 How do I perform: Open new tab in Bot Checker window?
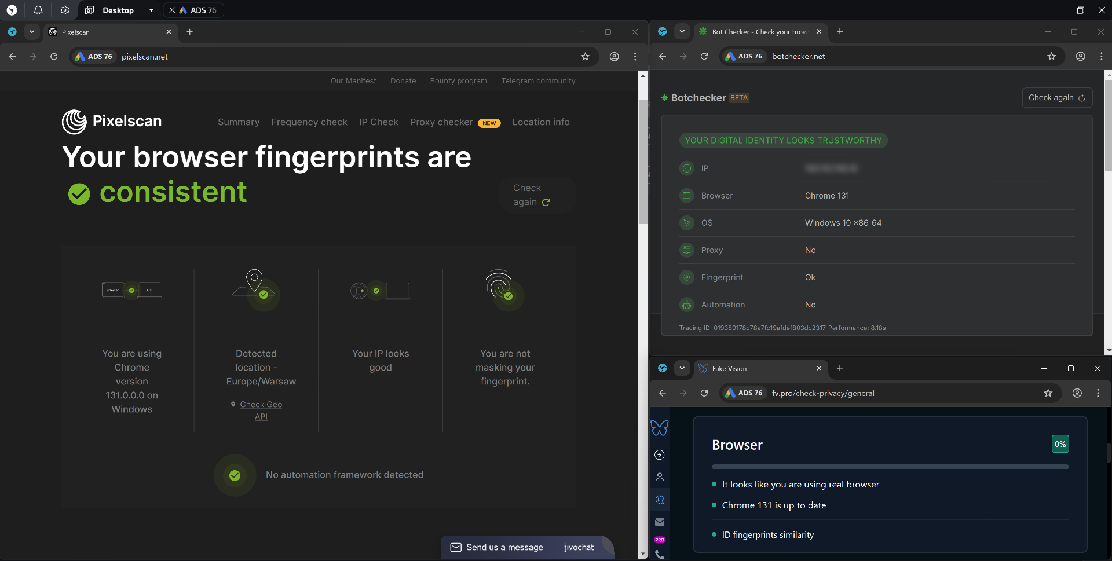tap(840, 32)
